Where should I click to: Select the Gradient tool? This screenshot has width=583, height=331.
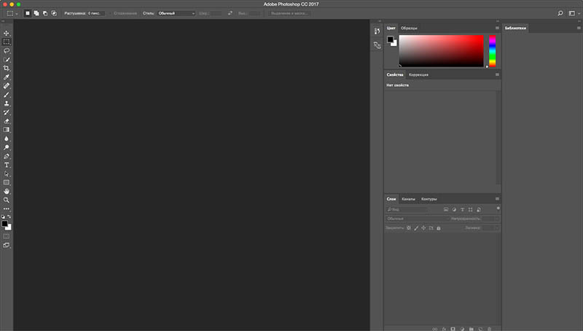[x=7, y=130]
